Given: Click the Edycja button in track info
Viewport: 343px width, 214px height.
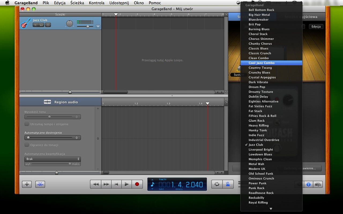Looking at the screenshot, I should pyautogui.click(x=316, y=26).
